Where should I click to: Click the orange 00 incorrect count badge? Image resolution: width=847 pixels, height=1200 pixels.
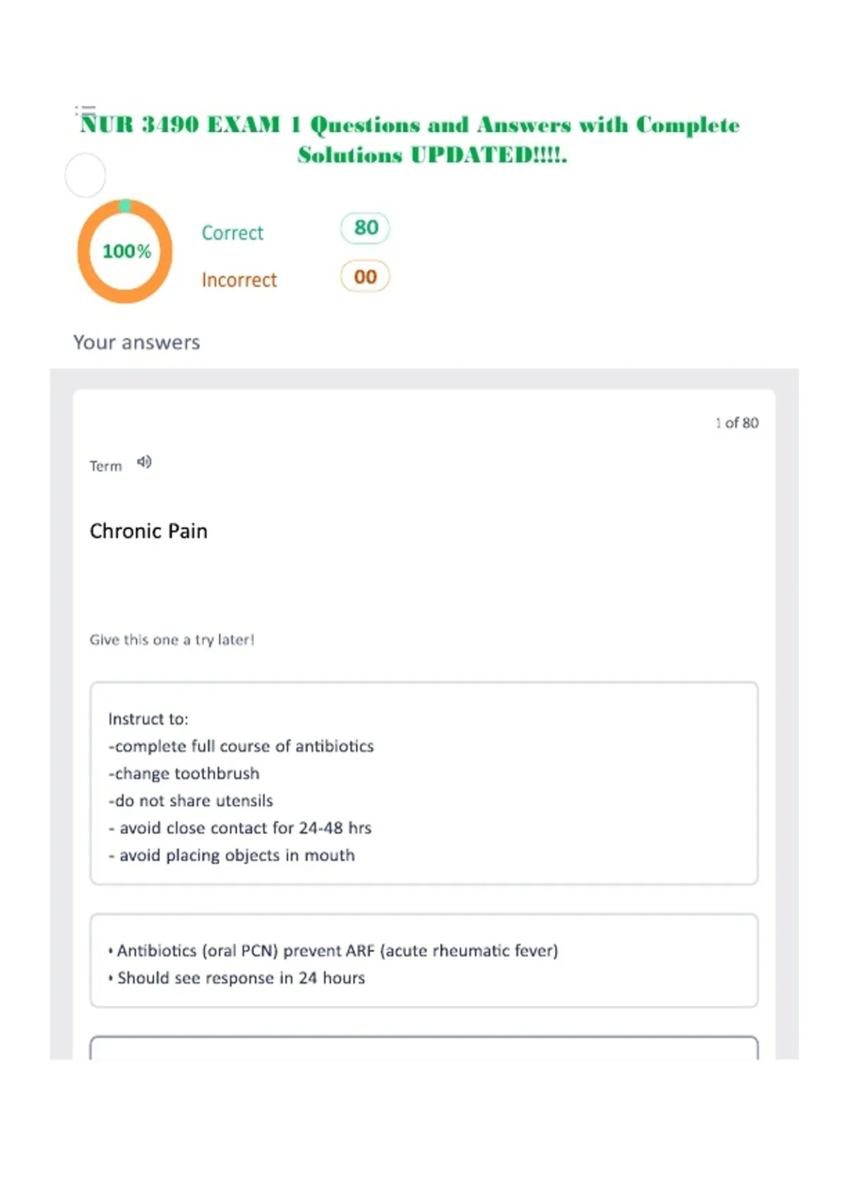(365, 277)
